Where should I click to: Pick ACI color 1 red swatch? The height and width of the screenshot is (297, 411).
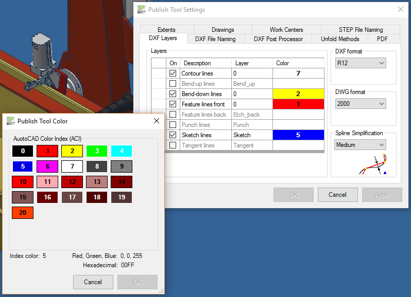tap(47, 151)
